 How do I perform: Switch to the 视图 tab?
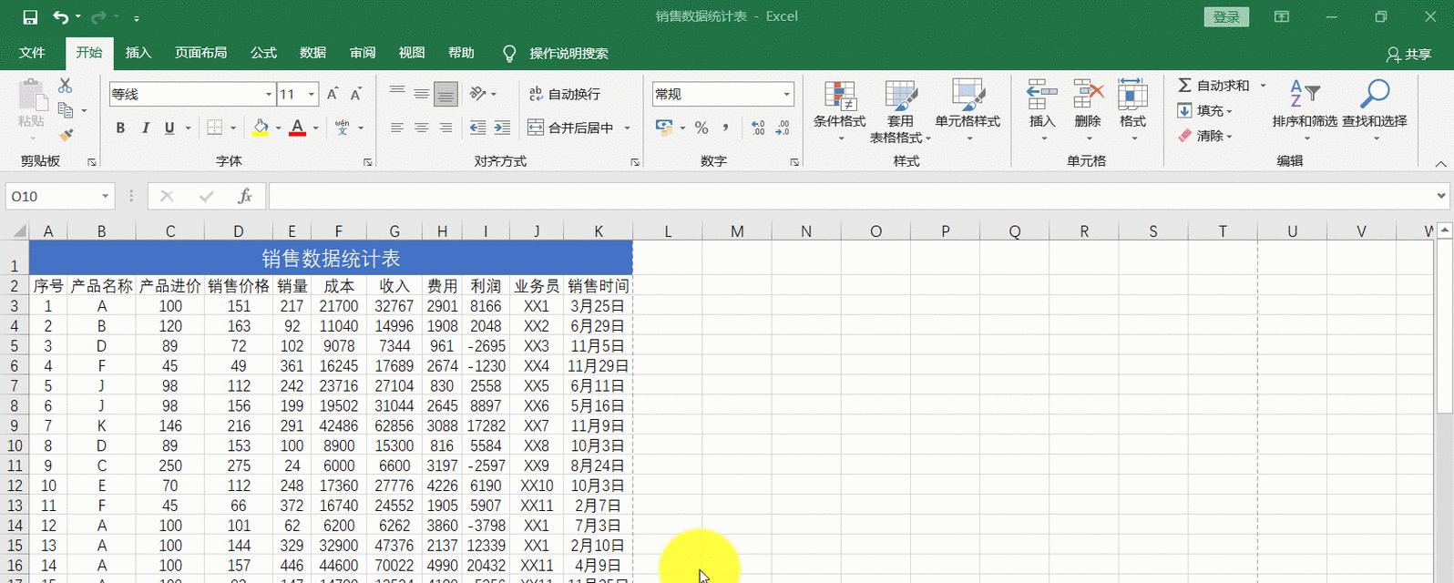pyautogui.click(x=412, y=53)
